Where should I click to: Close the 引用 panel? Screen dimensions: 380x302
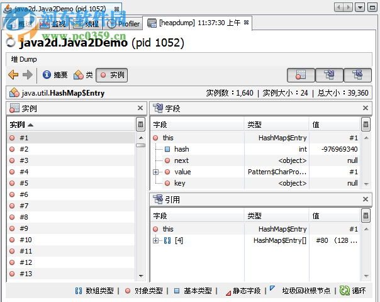[x=366, y=199]
